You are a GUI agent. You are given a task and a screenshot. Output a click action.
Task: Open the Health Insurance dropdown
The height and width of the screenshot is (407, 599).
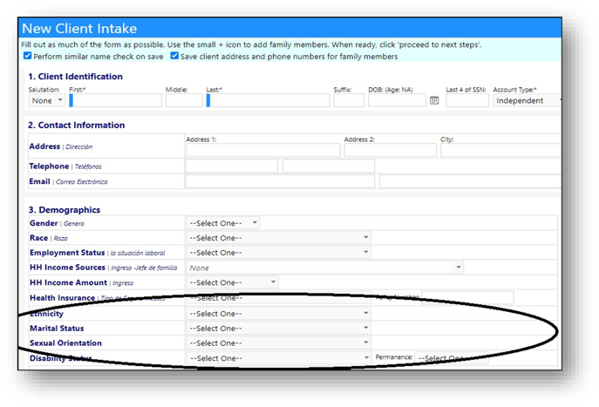click(x=278, y=298)
